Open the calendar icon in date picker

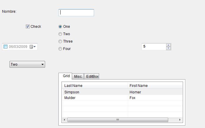(32, 47)
